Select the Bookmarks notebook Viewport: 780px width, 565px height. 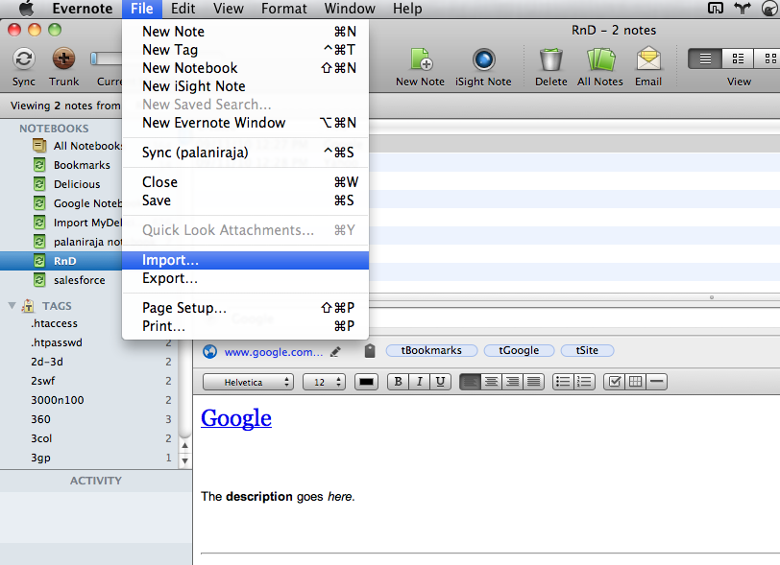[82, 165]
